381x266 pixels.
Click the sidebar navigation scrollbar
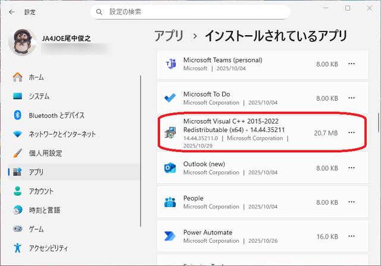140,151
